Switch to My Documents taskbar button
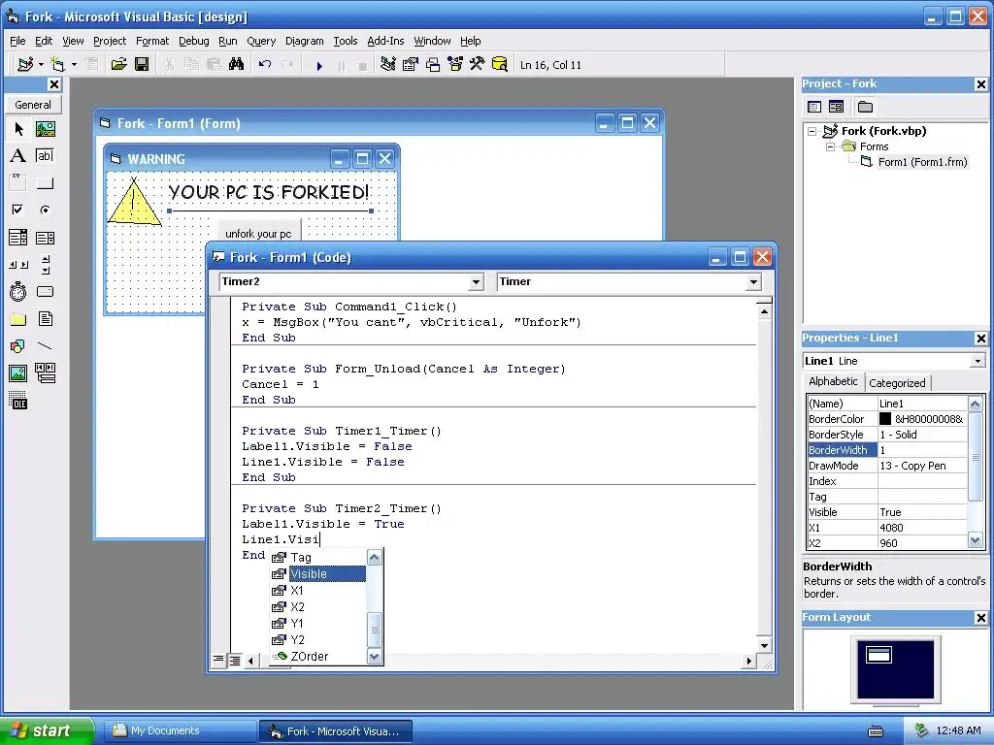The width and height of the screenshot is (994, 745). [x=180, y=731]
